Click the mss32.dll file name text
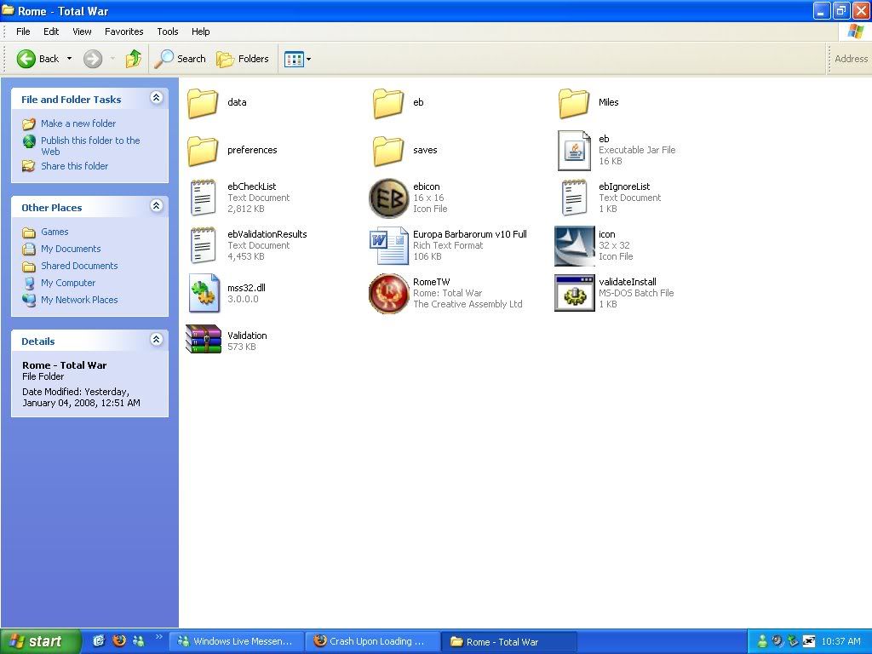This screenshot has width=872, height=654. point(246,288)
